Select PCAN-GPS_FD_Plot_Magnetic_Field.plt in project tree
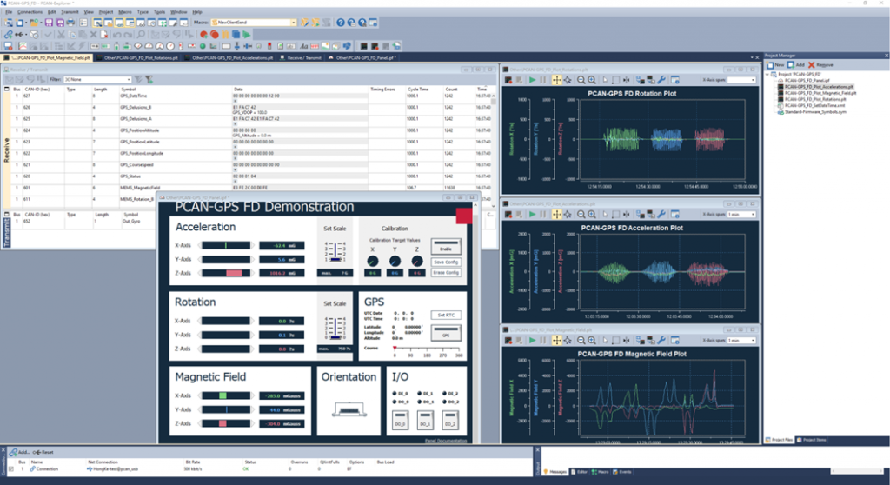 [x=820, y=93]
